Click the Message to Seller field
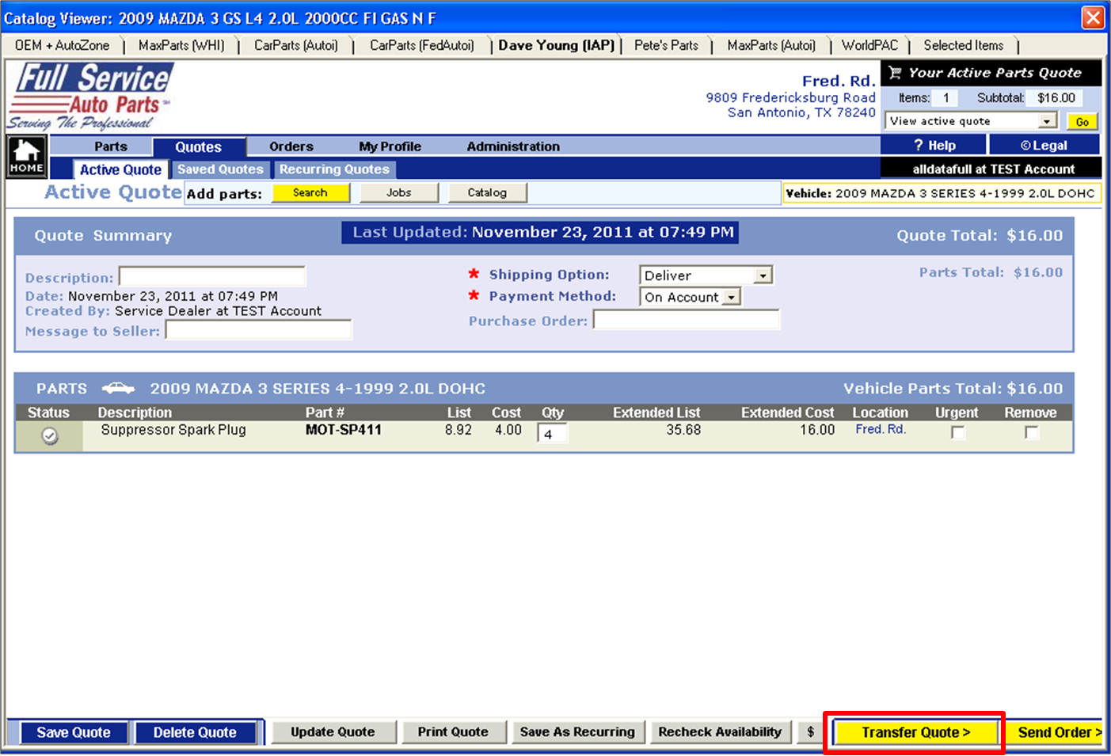 (258, 330)
